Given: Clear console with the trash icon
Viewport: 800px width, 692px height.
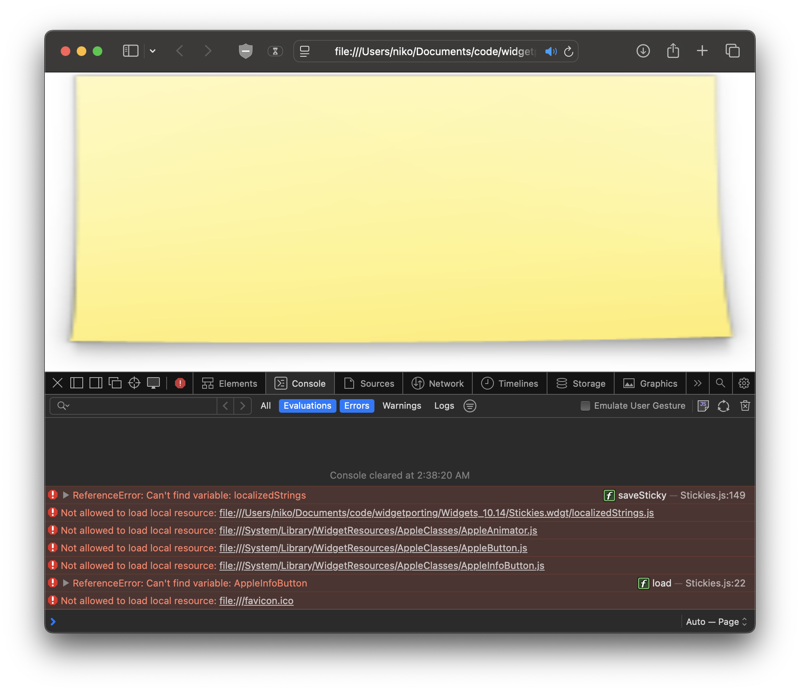Looking at the screenshot, I should click(x=745, y=406).
